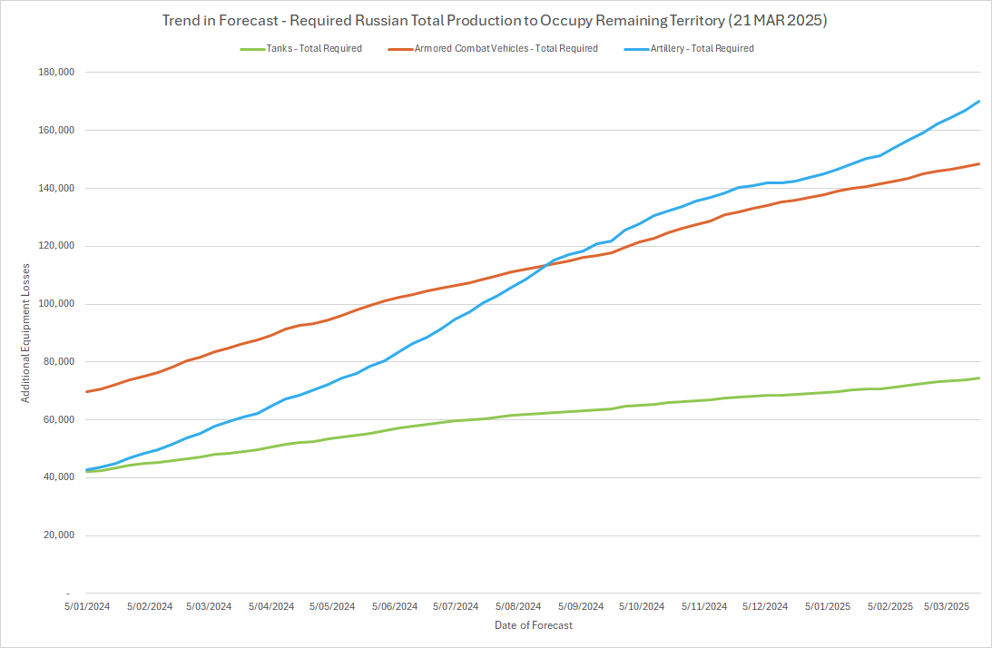The height and width of the screenshot is (648, 992).
Task: Click the chart title text
Action: [496, 20]
